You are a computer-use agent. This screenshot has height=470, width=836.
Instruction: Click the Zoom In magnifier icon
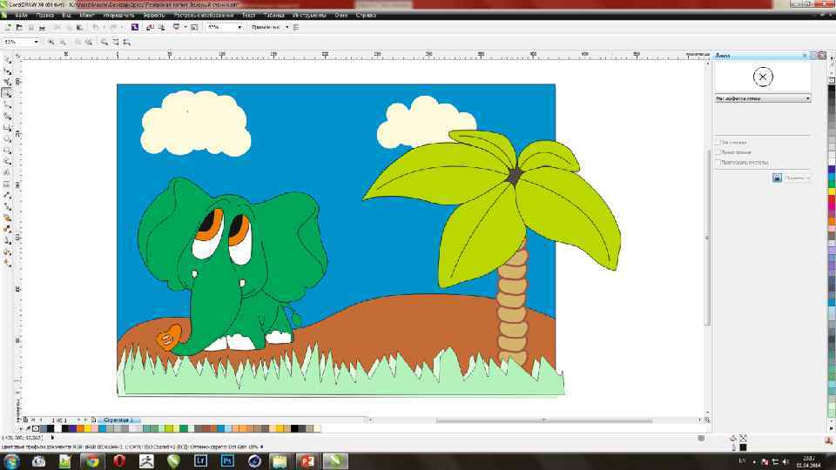[51, 42]
